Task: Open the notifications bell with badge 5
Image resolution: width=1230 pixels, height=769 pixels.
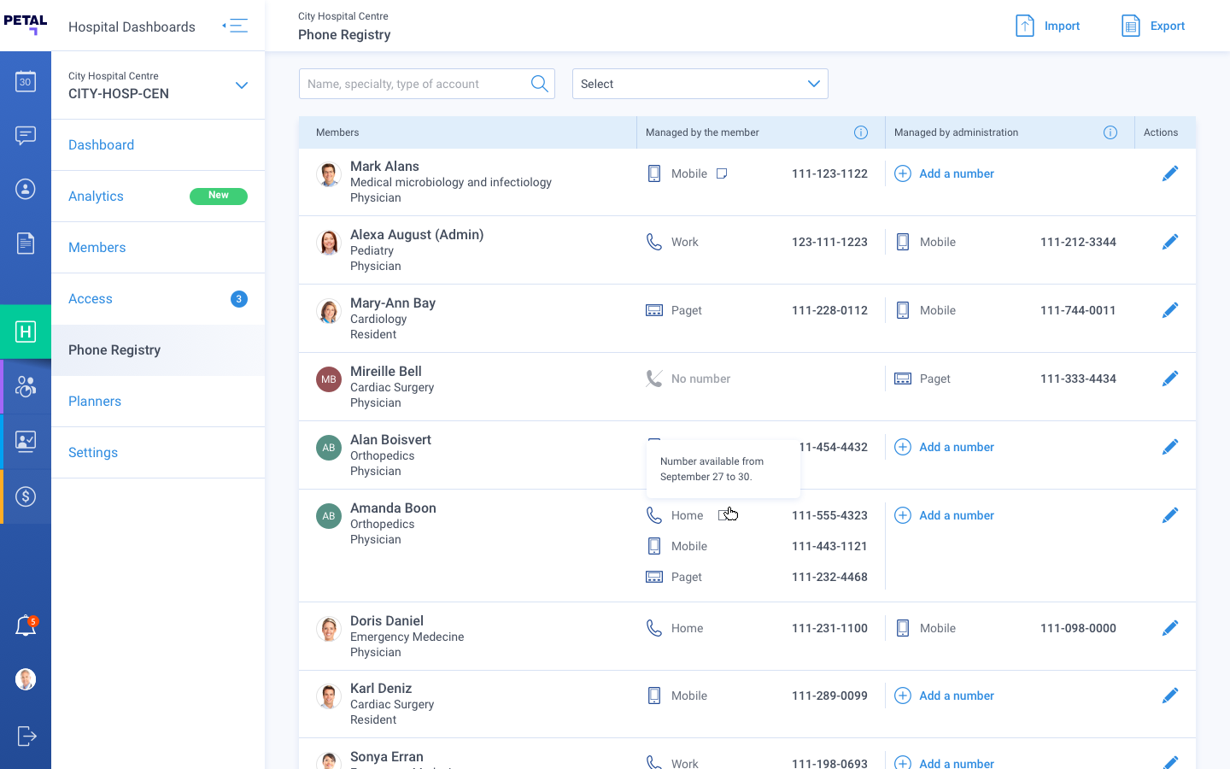Action: tap(26, 625)
